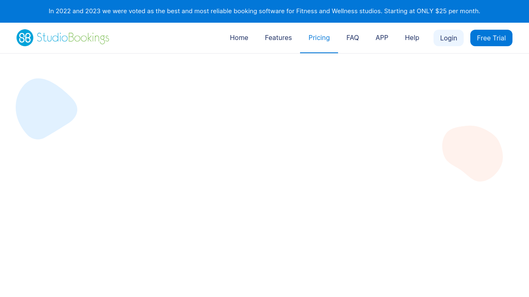529x297 pixels.
Task: Click "$25 per month" in the banner
Action: 458,11
